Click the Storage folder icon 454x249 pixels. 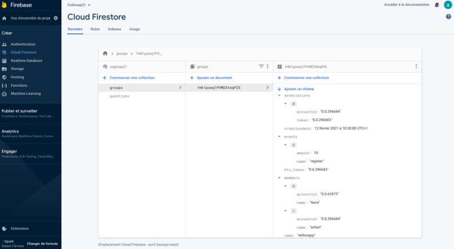4,69
